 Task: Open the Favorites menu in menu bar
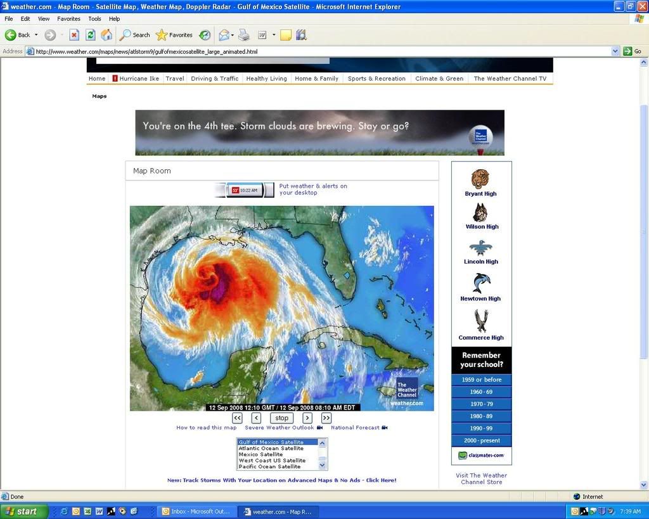(68, 19)
